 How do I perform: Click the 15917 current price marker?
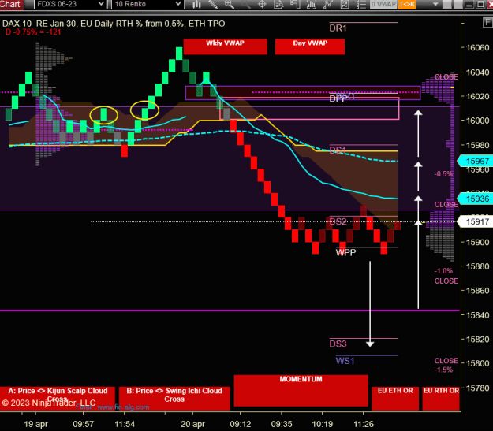pos(475,221)
